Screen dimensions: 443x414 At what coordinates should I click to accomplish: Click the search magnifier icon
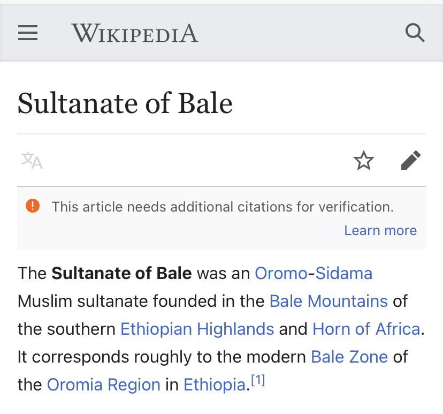tap(415, 33)
